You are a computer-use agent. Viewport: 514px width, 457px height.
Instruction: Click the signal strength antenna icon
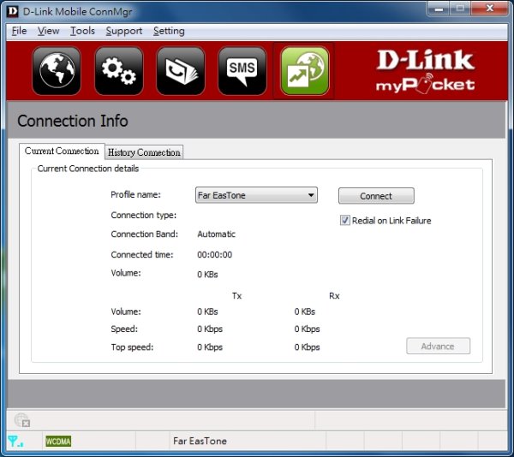coord(15,442)
